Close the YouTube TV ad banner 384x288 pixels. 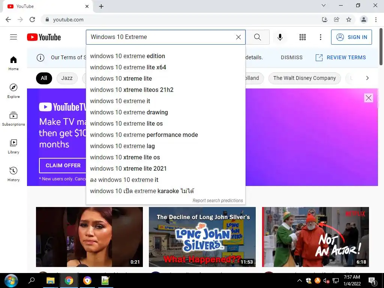pyautogui.click(x=368, y=98)
